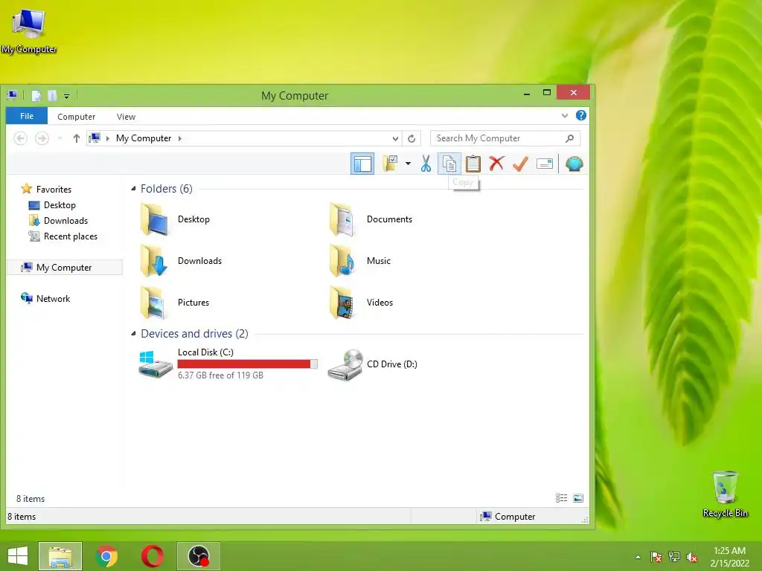Image resolution: width=762 pixels, height=571 pixels.
Task: Click the title bar system menu icon
Action: tap(12, 95)
